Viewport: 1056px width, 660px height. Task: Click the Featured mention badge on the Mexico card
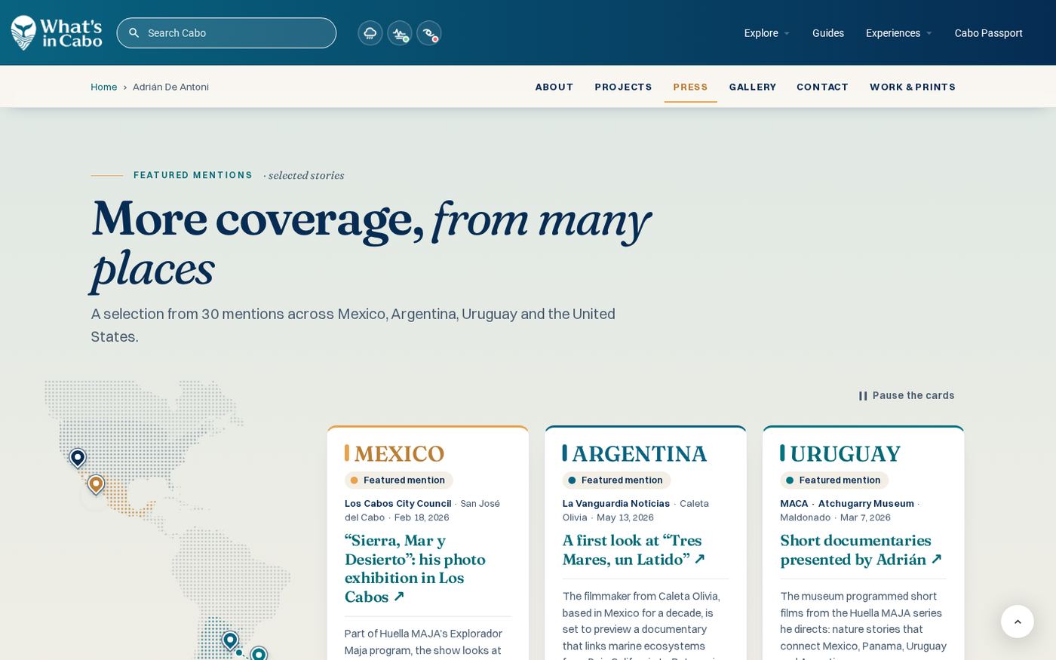tap(399, 480)
